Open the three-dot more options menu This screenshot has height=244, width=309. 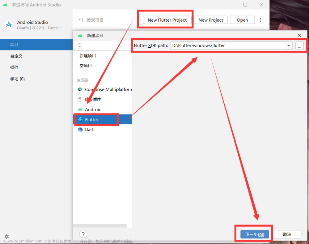[x=260, y=20]
